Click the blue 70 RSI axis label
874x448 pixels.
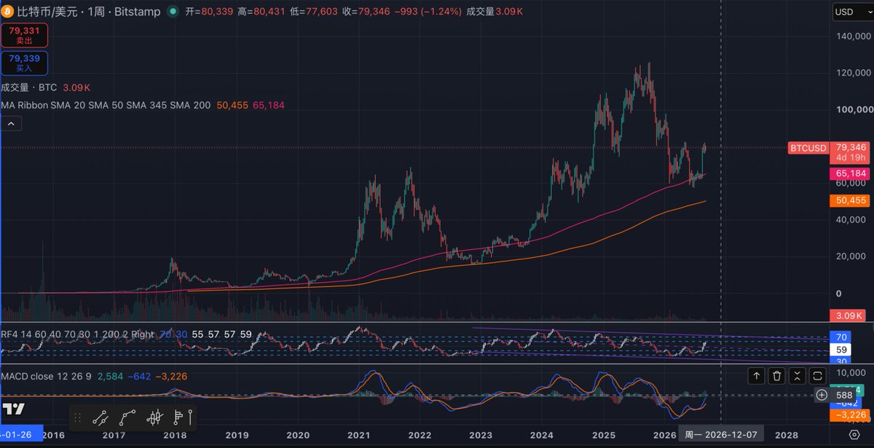[x=840, y=337]
